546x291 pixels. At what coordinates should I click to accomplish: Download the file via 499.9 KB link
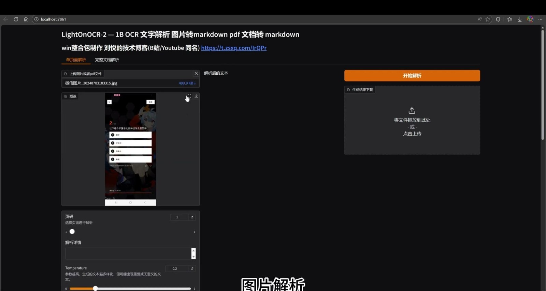[x=187, y=83]
